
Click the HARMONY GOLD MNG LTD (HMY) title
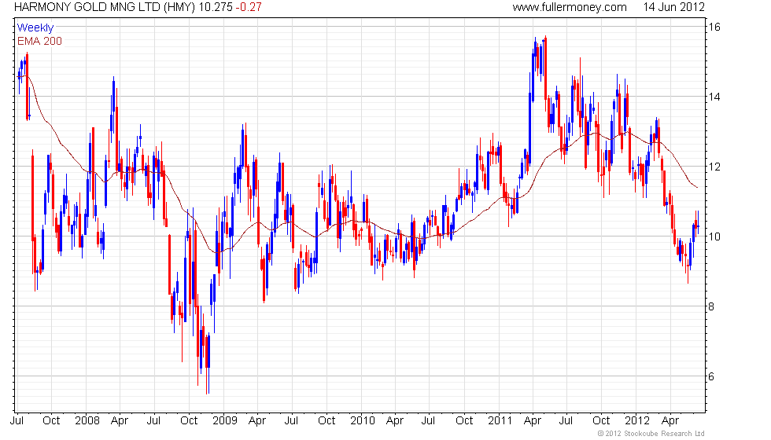(105, 7)
